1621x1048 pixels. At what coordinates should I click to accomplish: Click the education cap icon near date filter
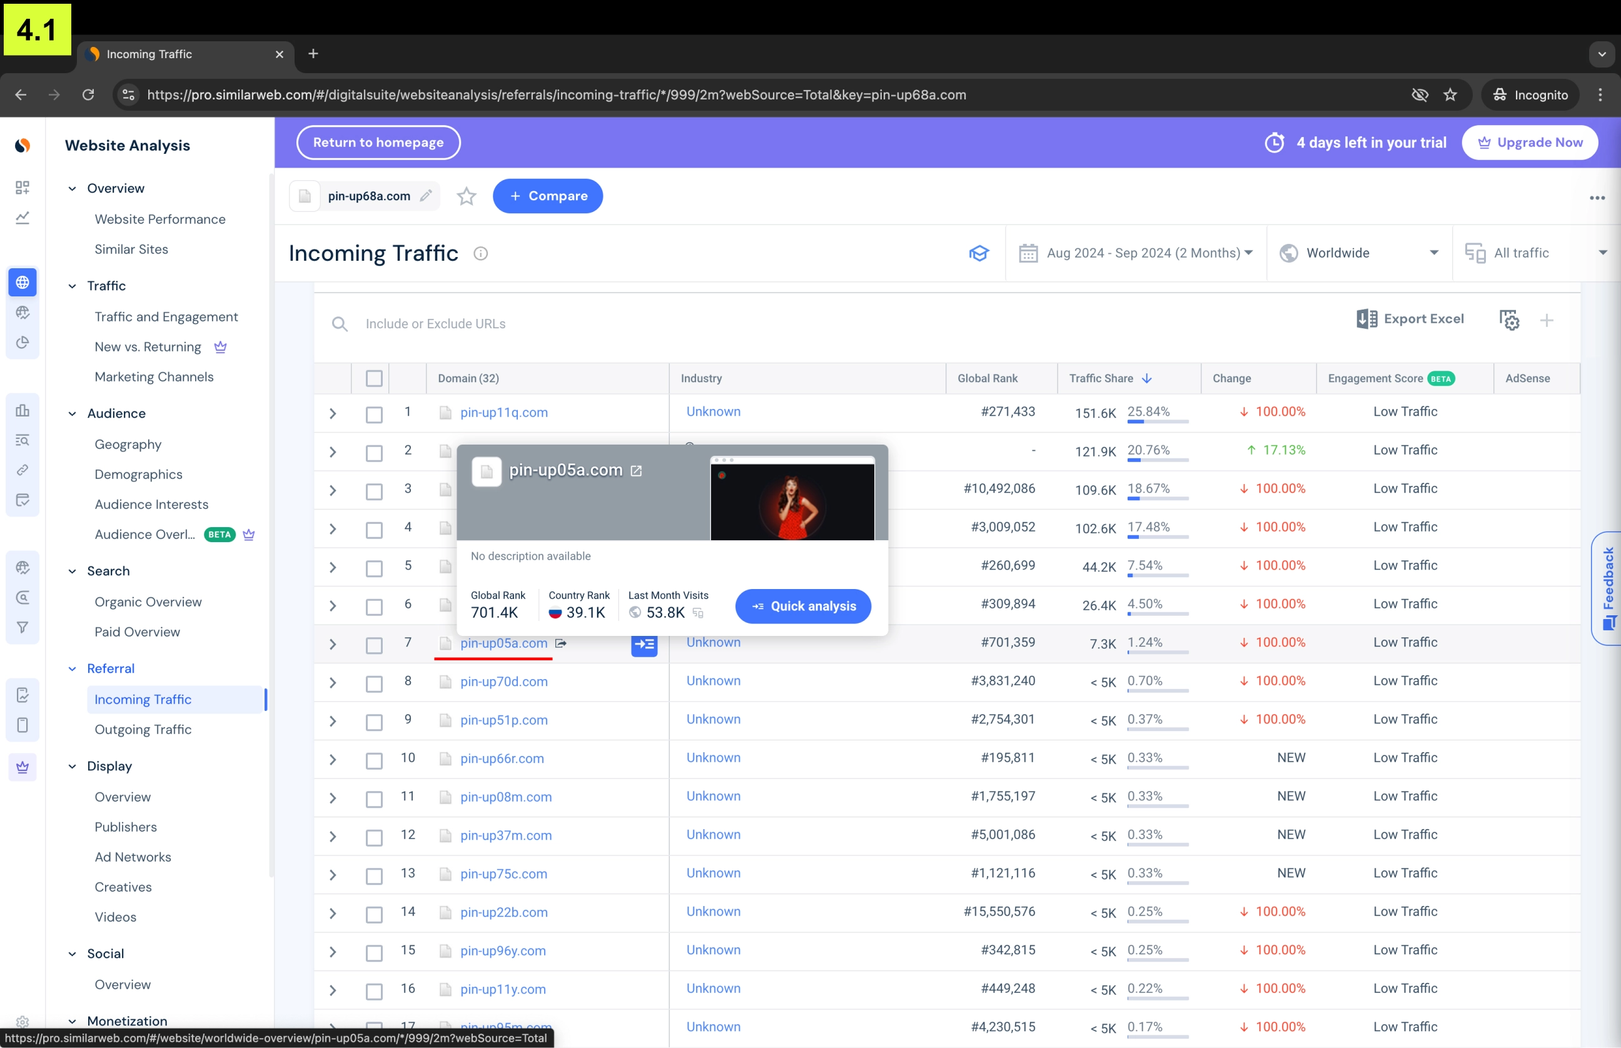pyautogui.click(x=978, y=253)
